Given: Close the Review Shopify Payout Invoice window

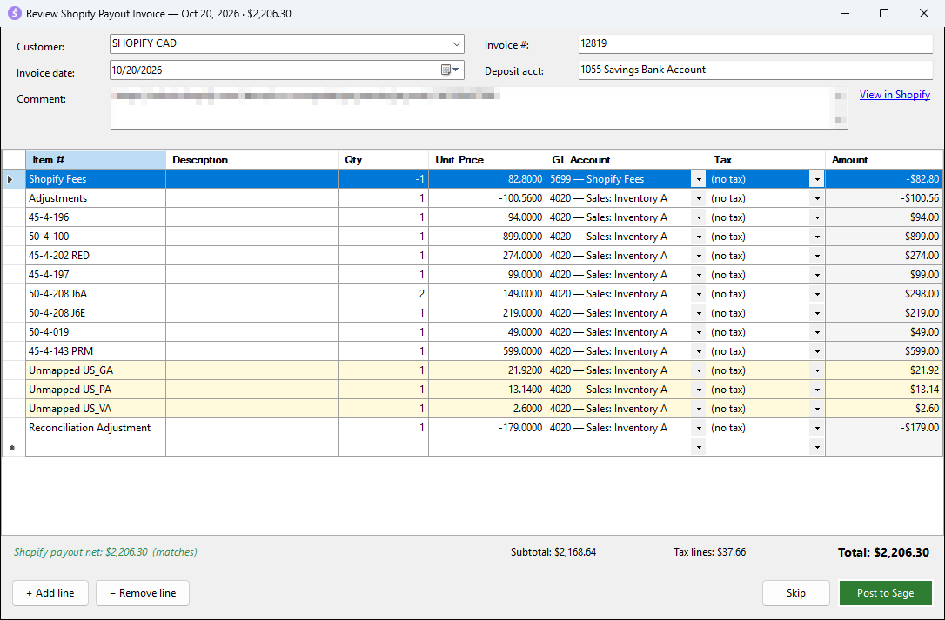Looking at the screenshot, I should coord(924,13).
